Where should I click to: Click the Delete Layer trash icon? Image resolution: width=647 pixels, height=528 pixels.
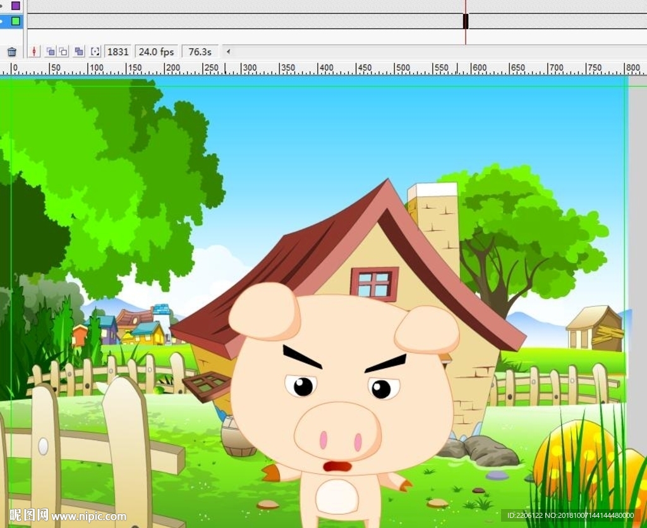point(11,52)
